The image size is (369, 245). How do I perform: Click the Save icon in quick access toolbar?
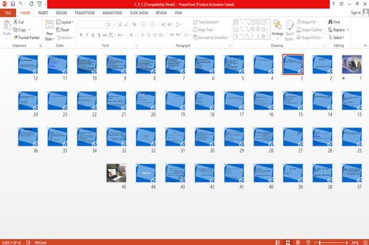click(x=13, y=4)
